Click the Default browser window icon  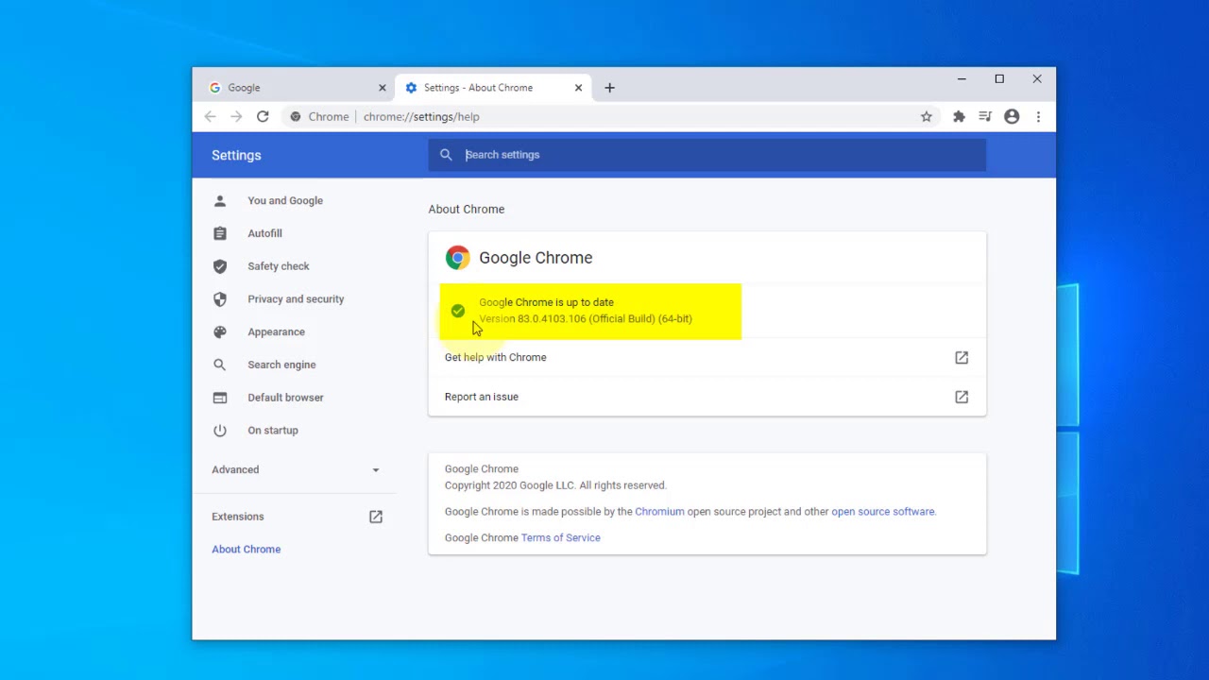pos(220,398)
